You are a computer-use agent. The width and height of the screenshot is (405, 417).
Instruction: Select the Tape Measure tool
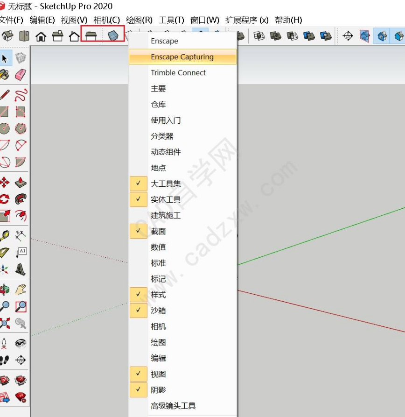[x=5, y=236]
